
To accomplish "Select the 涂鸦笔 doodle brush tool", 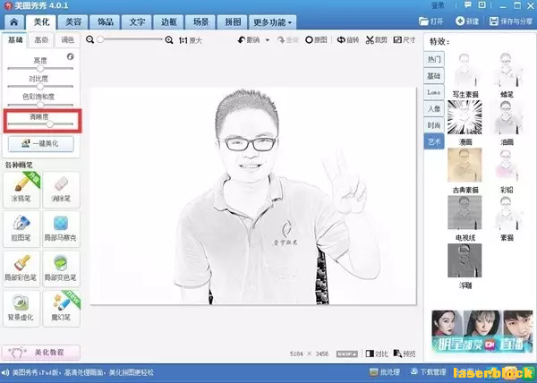I will click(x=21, y=190).
